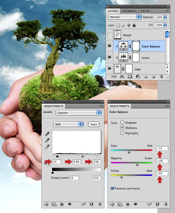Open the layer style fx menu
Viewport: 175px width, 213px height.
point(122,77)
